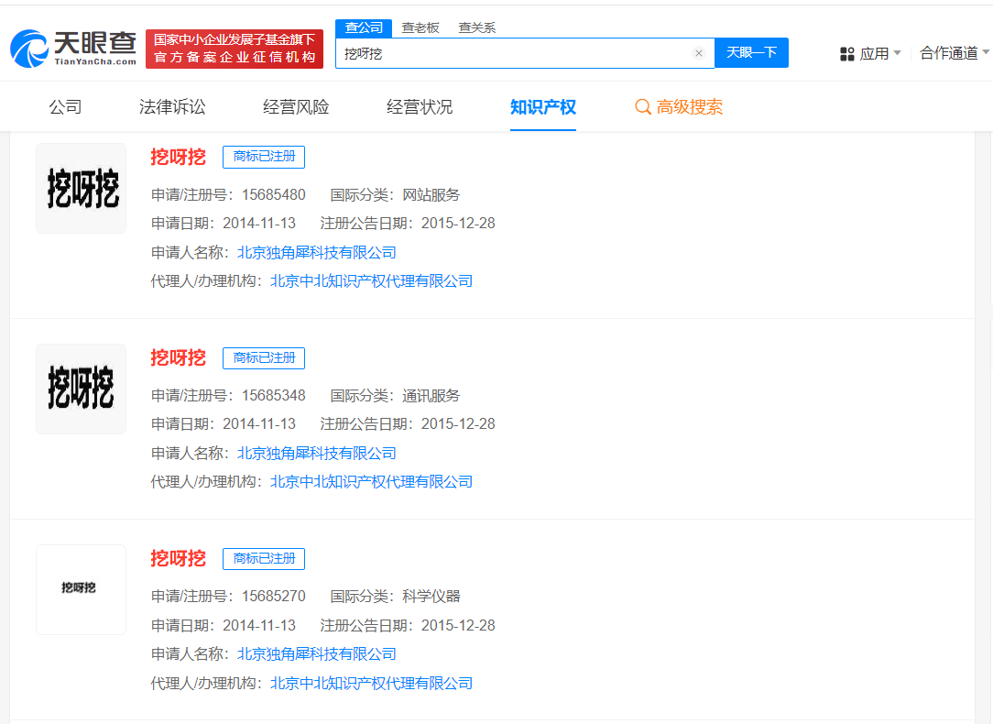Click 商标已注册 tag on 15685270 entry

pyautogui.click(x=264, y=559)
